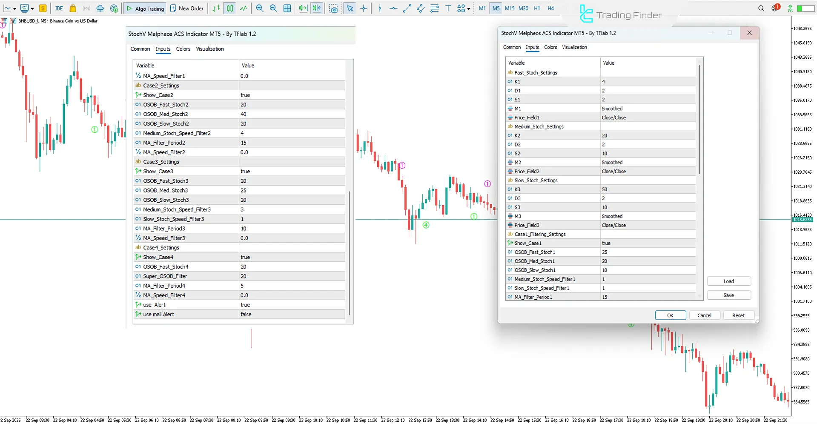Switch chart timeframe to M15
This screenshot has height=424, width=817.
(509, 8)
